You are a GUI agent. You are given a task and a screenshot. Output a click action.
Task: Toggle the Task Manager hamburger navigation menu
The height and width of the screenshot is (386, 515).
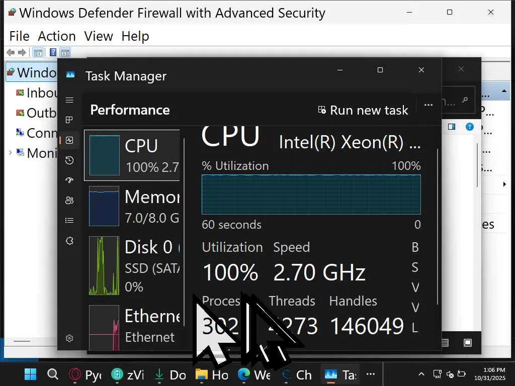69,100
